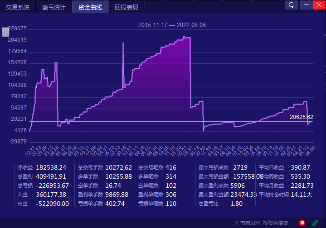Click the 最大亏损金额 label
326x228 pixels.
[214, 176]
